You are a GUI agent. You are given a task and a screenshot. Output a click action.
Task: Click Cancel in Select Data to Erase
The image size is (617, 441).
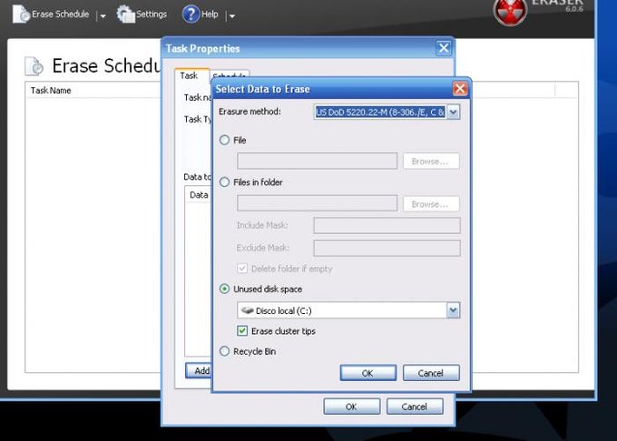(x=431, y=373)
